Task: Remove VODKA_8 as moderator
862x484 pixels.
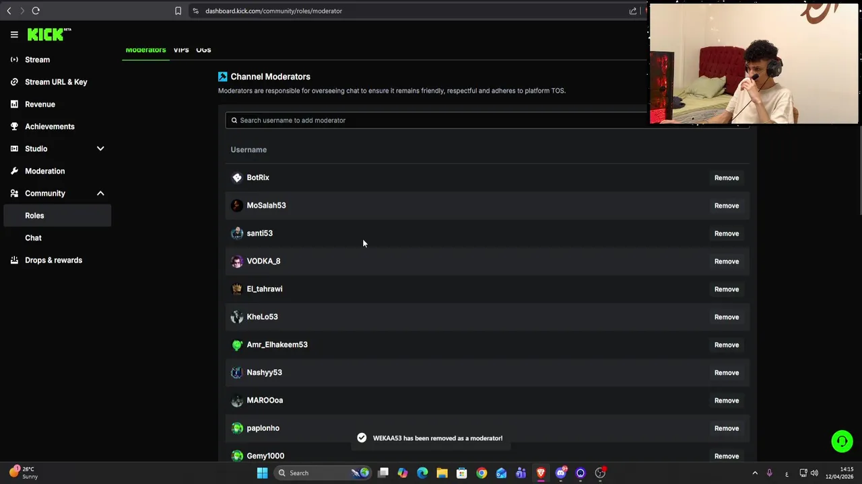Action: pyautogui.click(x=727, y=261)
